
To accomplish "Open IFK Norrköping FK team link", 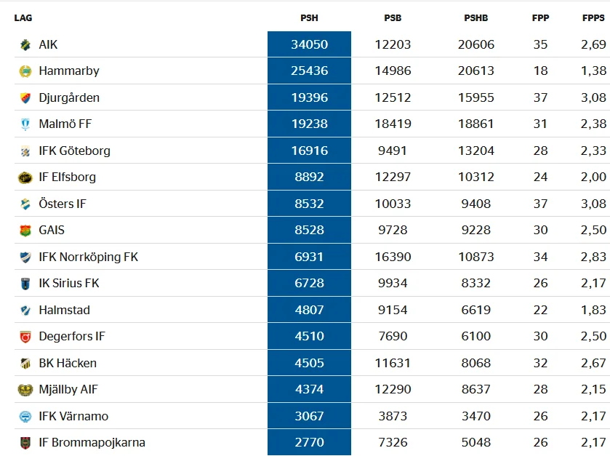I will 88,257.
